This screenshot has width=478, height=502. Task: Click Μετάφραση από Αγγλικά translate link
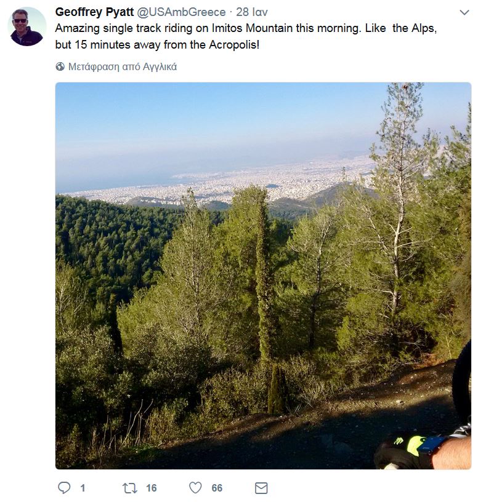pyautogui.click(x=123, y=66)
